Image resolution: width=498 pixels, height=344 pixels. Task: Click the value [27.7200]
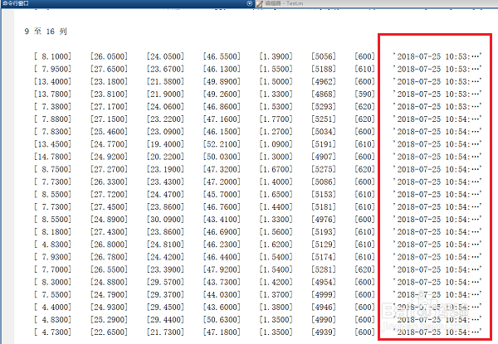109,194
